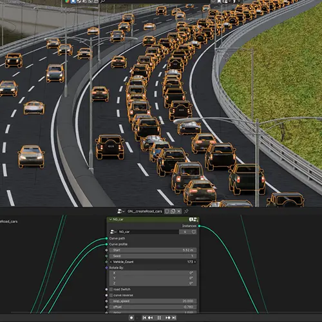322x322 pixels.
Task: Enable the curve reverse checkbox
Action: (x=111, y=295)
